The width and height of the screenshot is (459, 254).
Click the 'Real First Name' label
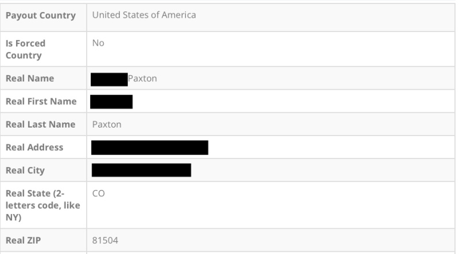pos(41,101)
